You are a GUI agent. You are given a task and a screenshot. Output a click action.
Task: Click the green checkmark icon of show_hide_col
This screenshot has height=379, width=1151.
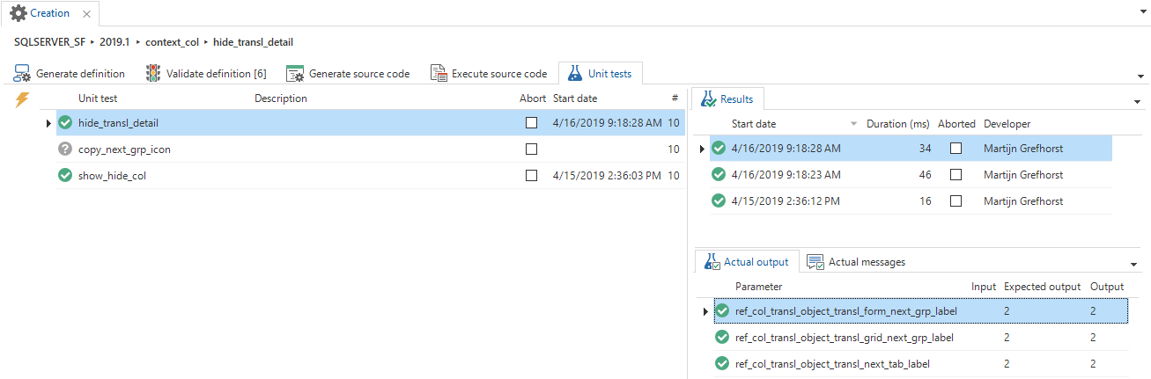click(x=64, y=176)
